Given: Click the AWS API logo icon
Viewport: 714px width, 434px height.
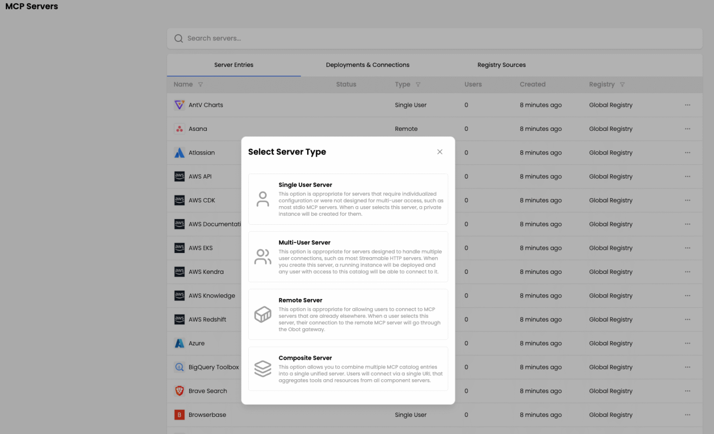Looking at the screenshot, I should 179,176.
